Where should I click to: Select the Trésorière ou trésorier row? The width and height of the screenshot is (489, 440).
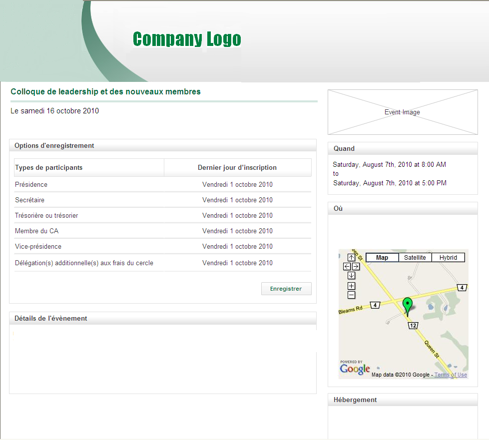(x=46, y=216)
